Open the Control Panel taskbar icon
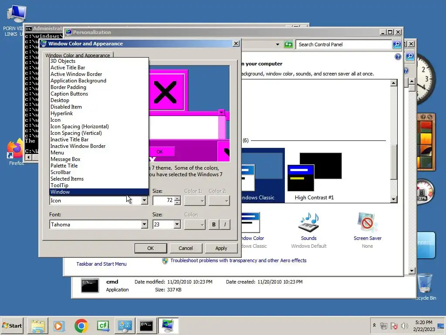Image resolution: width=446 pixels, height=335 pixels. pyautogui.click(x=125, y=325)
